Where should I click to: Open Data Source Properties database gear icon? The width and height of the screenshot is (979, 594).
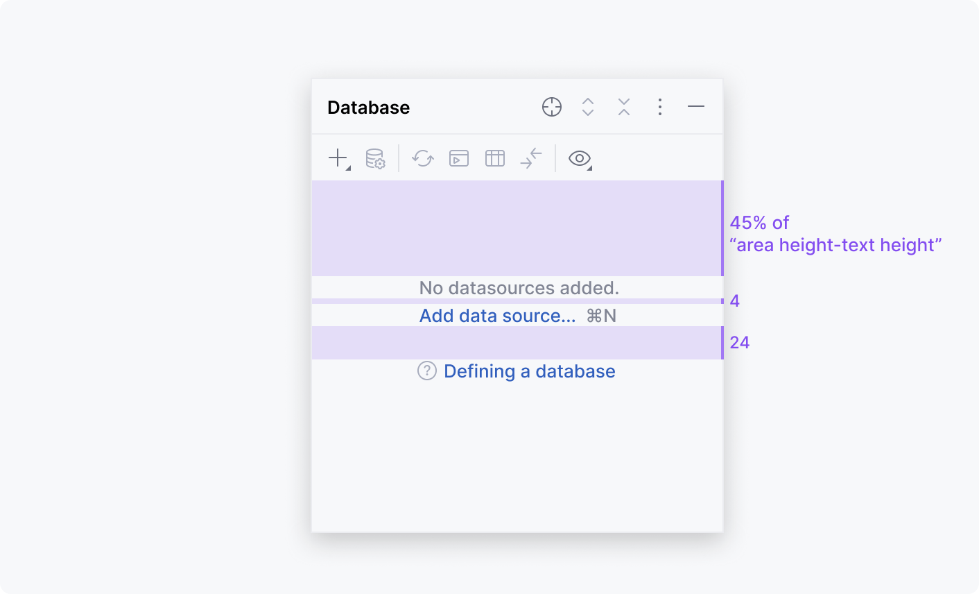click(x=375, y=159)
